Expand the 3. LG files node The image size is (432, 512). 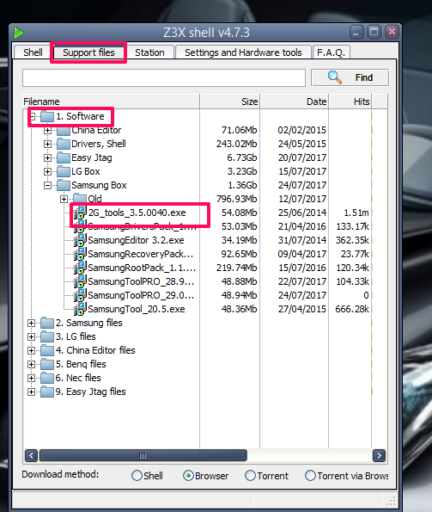(31, 337)
